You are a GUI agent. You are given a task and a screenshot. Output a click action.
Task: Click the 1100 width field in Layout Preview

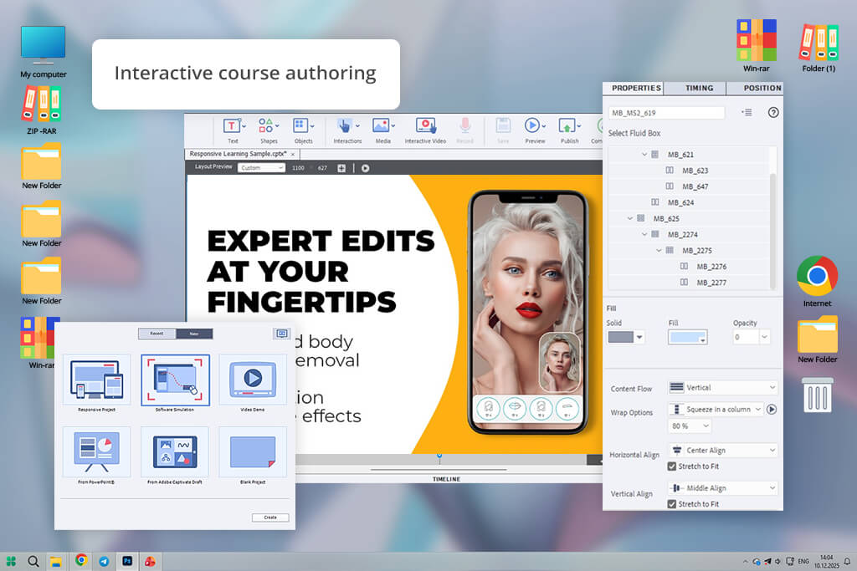(x=298, y=168)
